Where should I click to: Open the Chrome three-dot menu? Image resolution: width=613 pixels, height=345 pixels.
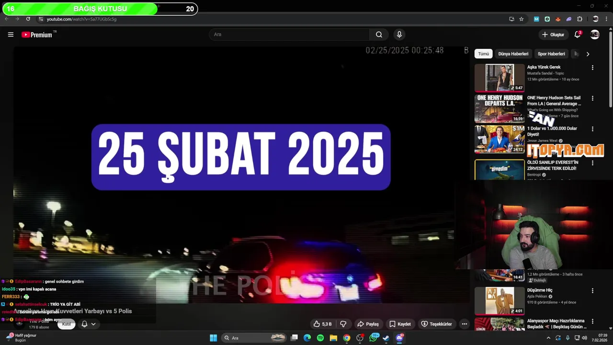(x=606, y=19)
